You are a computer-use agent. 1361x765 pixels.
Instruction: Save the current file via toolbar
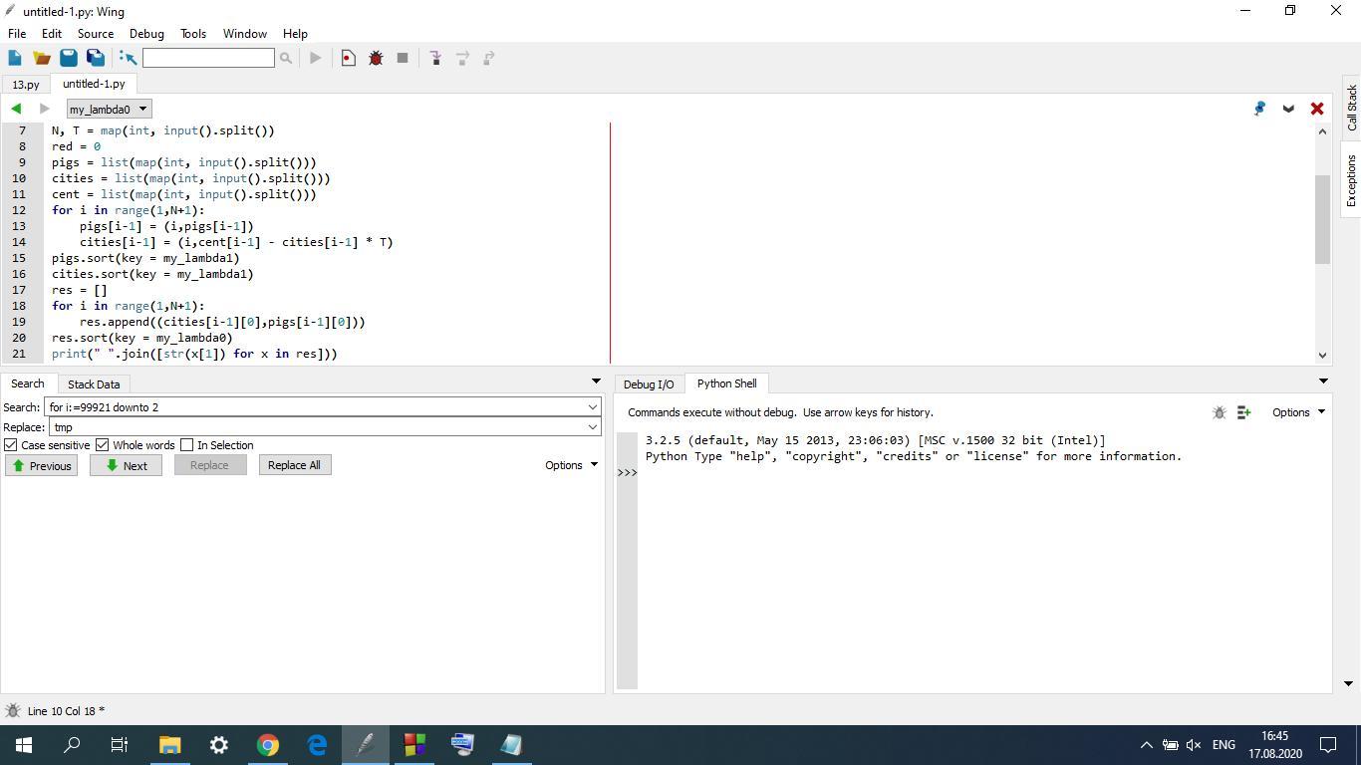click(x=69, y=58)
